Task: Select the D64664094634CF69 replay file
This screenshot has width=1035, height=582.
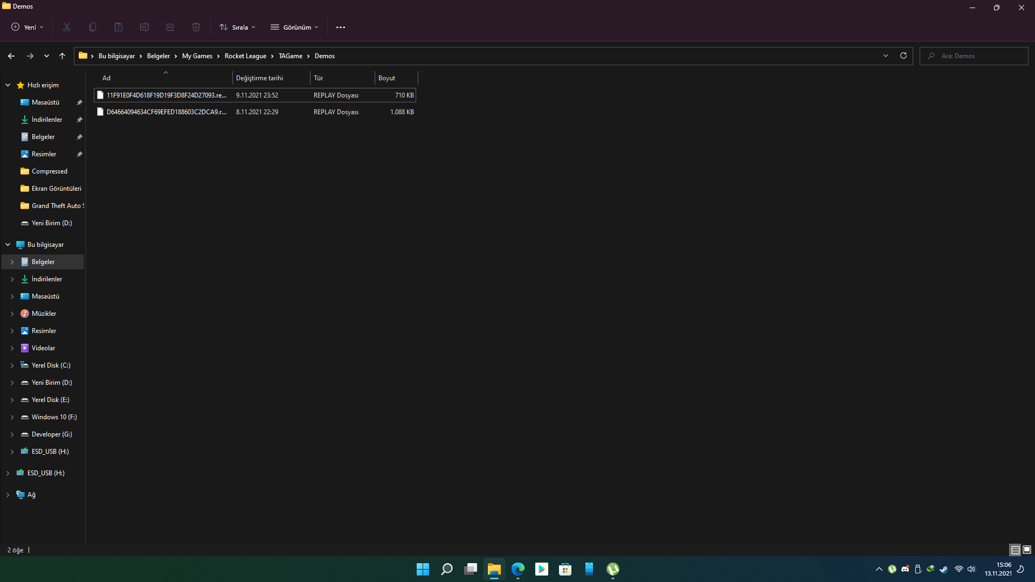Action: (166, 112)
